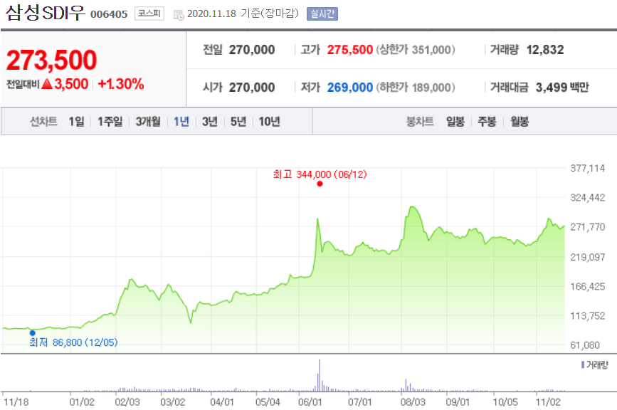
Task: Click the 06/01 date axis label
Action: point(310,402)
